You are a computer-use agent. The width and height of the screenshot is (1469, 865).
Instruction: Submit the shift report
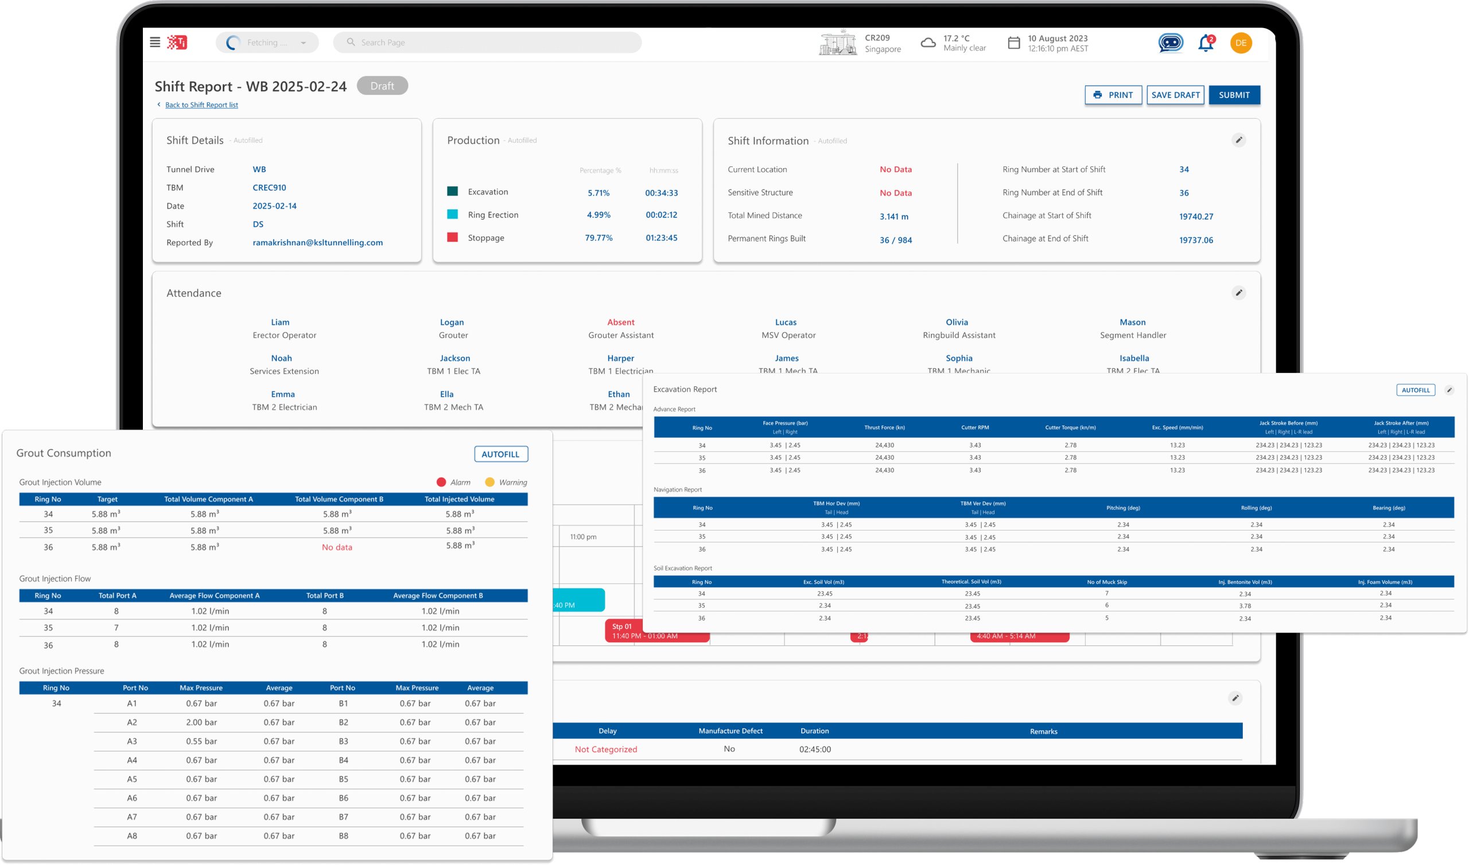[1234, 95]
